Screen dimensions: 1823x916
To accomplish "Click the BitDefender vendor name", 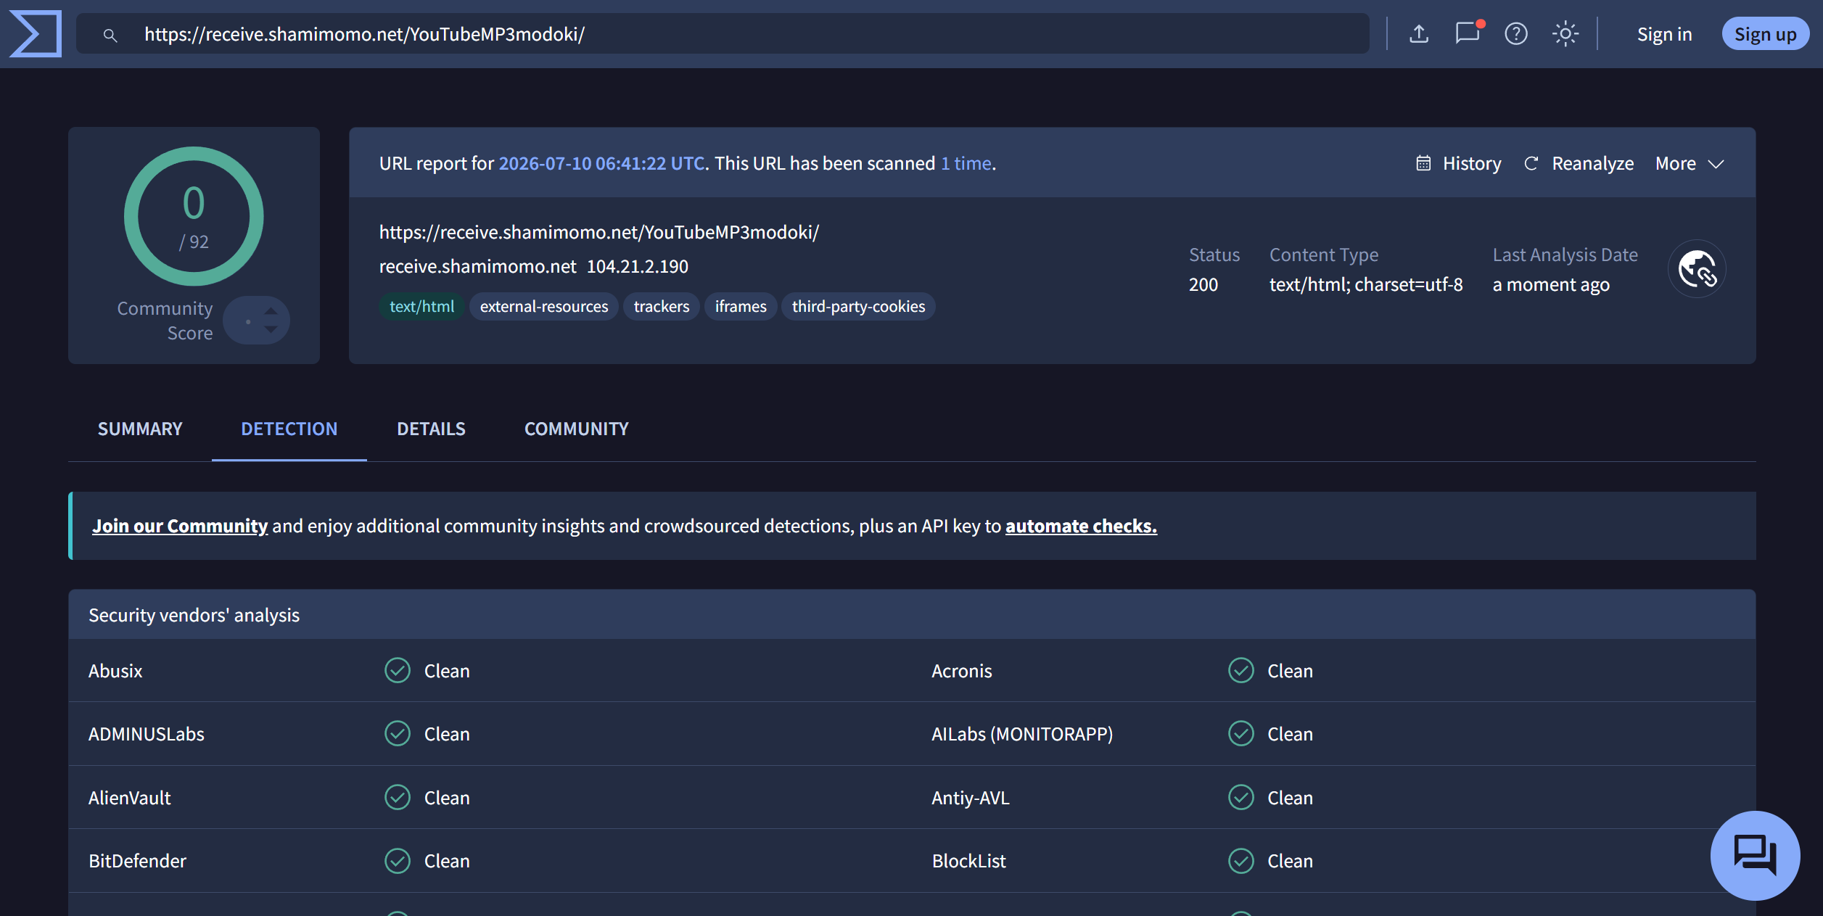I will tap(137, 861).
